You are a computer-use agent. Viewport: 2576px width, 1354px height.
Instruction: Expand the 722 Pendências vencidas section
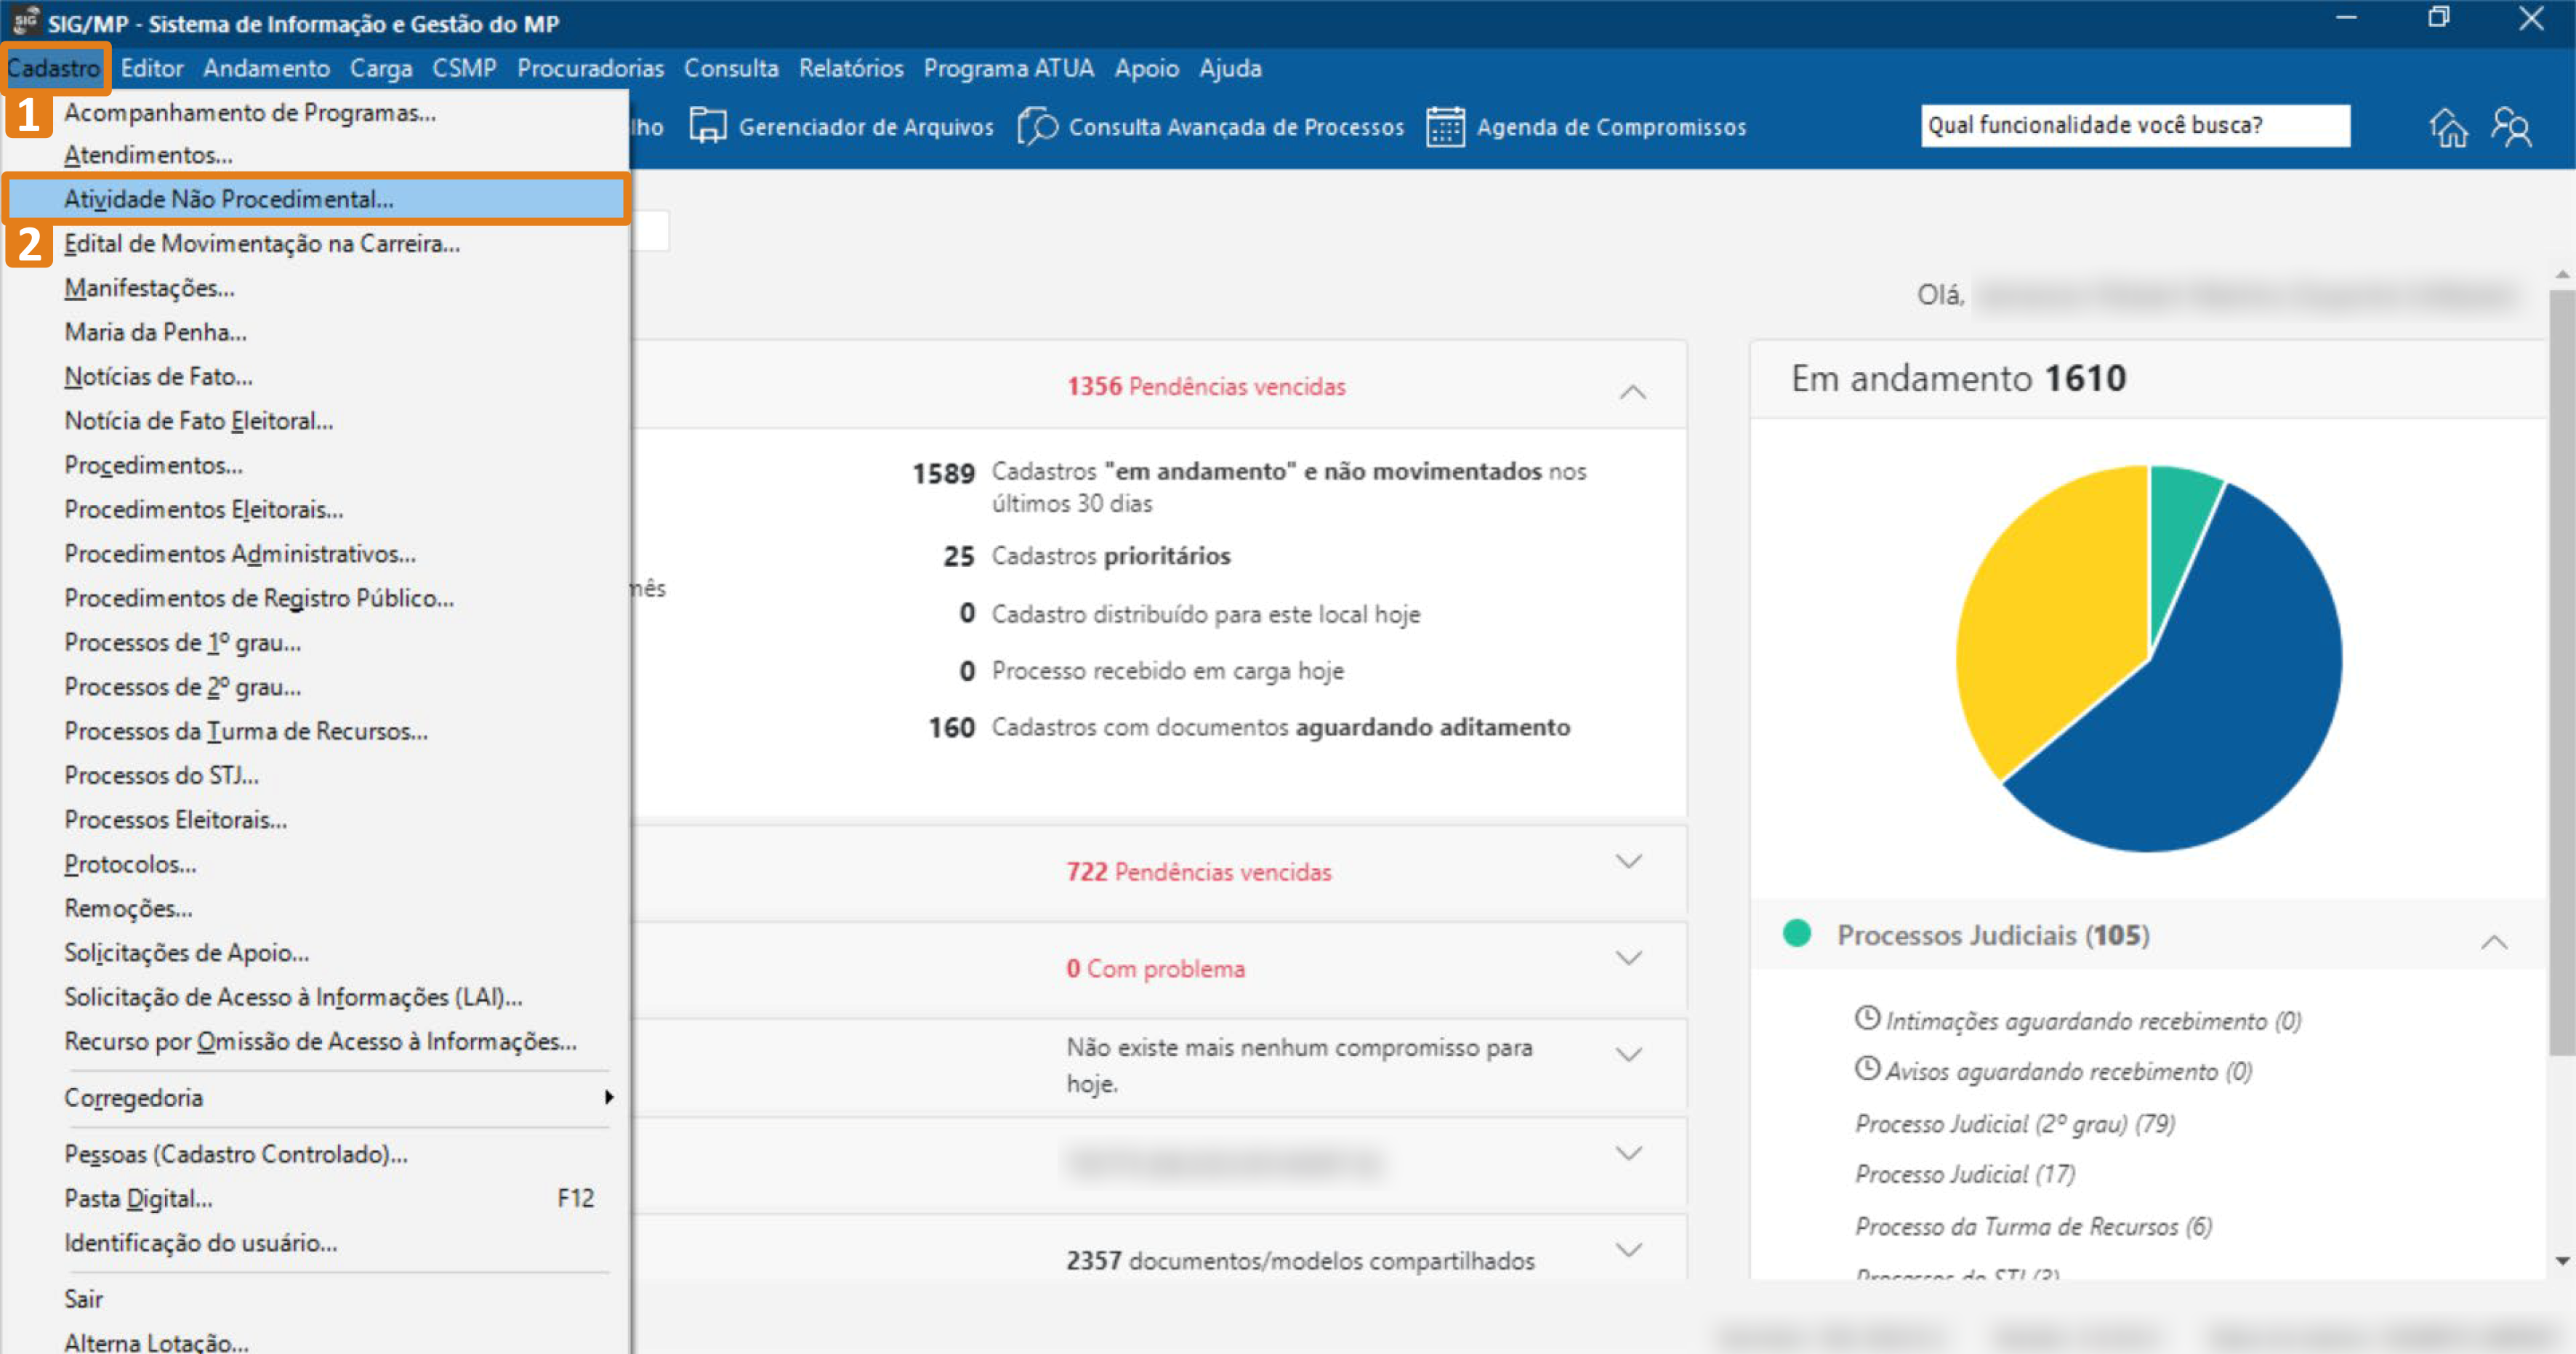click(1628, 861)
